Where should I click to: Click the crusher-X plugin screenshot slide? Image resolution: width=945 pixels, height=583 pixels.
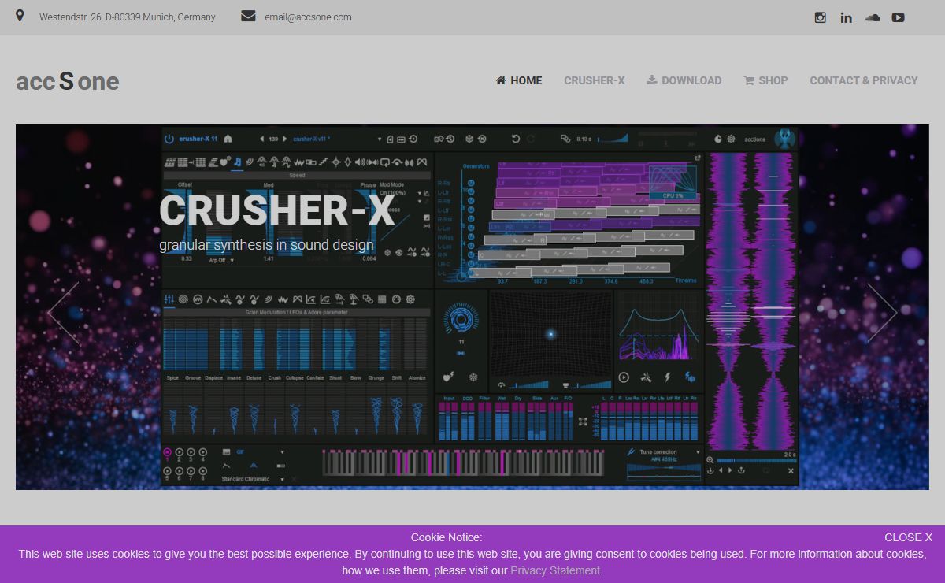pyautogui.click(x=472, y=307)
